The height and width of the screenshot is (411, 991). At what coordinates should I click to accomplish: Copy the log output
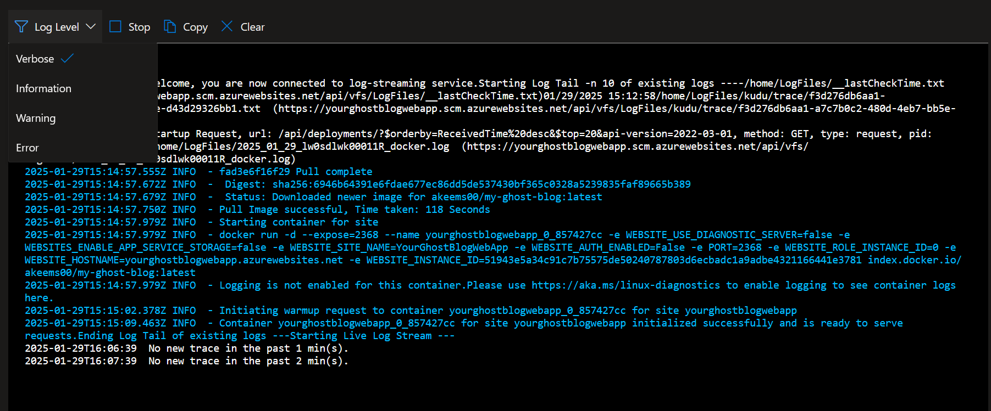tap(186, 26)
